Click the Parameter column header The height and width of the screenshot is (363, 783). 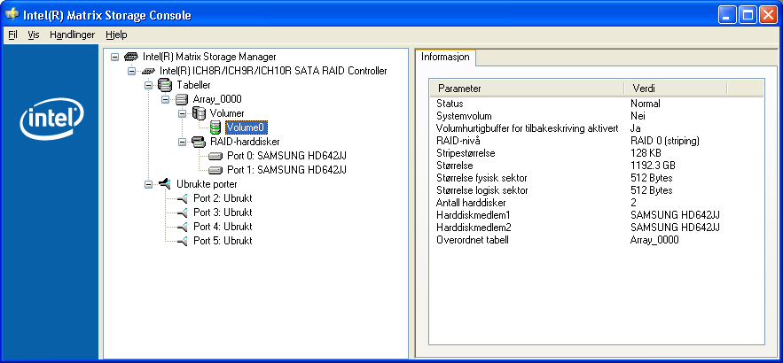pyautogui.click(x=527, y=89)
